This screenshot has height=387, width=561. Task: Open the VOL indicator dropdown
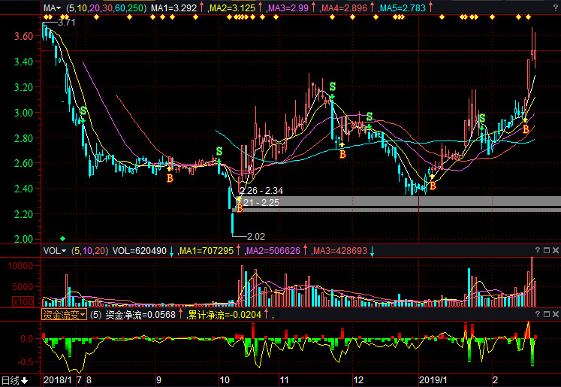(x=54, y=250)
